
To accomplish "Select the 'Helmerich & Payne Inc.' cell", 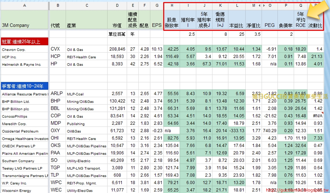I will 24,64.
